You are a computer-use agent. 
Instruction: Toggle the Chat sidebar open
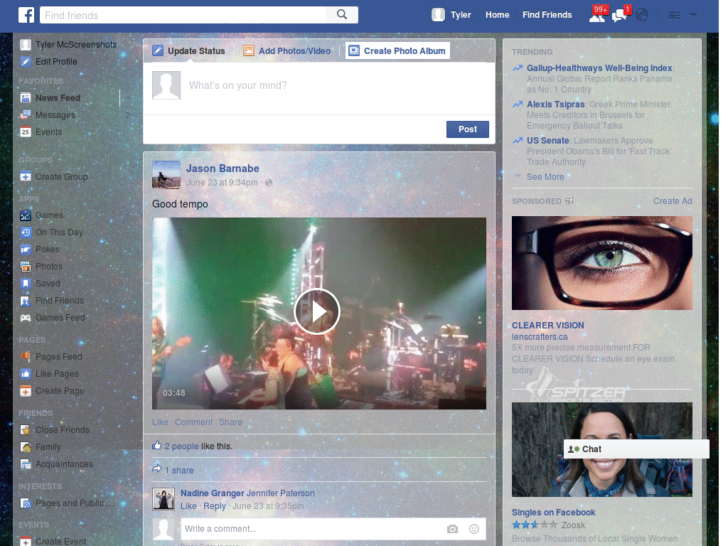(636, 449)
